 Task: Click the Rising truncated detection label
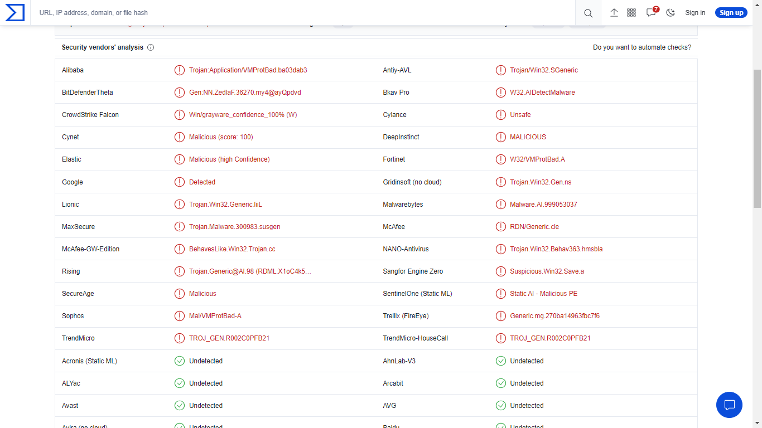tap(250, 271)
